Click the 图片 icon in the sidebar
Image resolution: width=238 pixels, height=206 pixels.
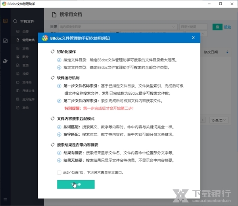point(18,57)
